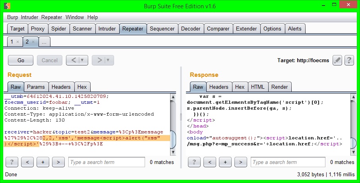
Task: Click response search help question-mark button
Action: [x=194, y=162]
